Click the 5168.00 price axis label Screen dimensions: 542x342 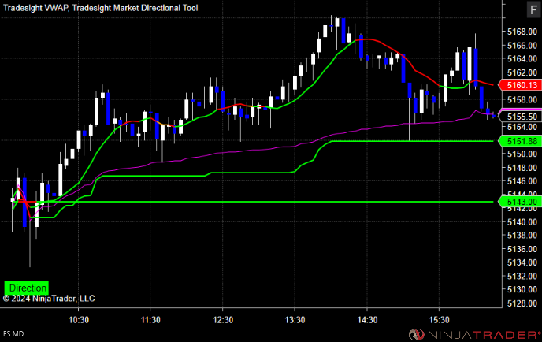(x=522, y=32)
